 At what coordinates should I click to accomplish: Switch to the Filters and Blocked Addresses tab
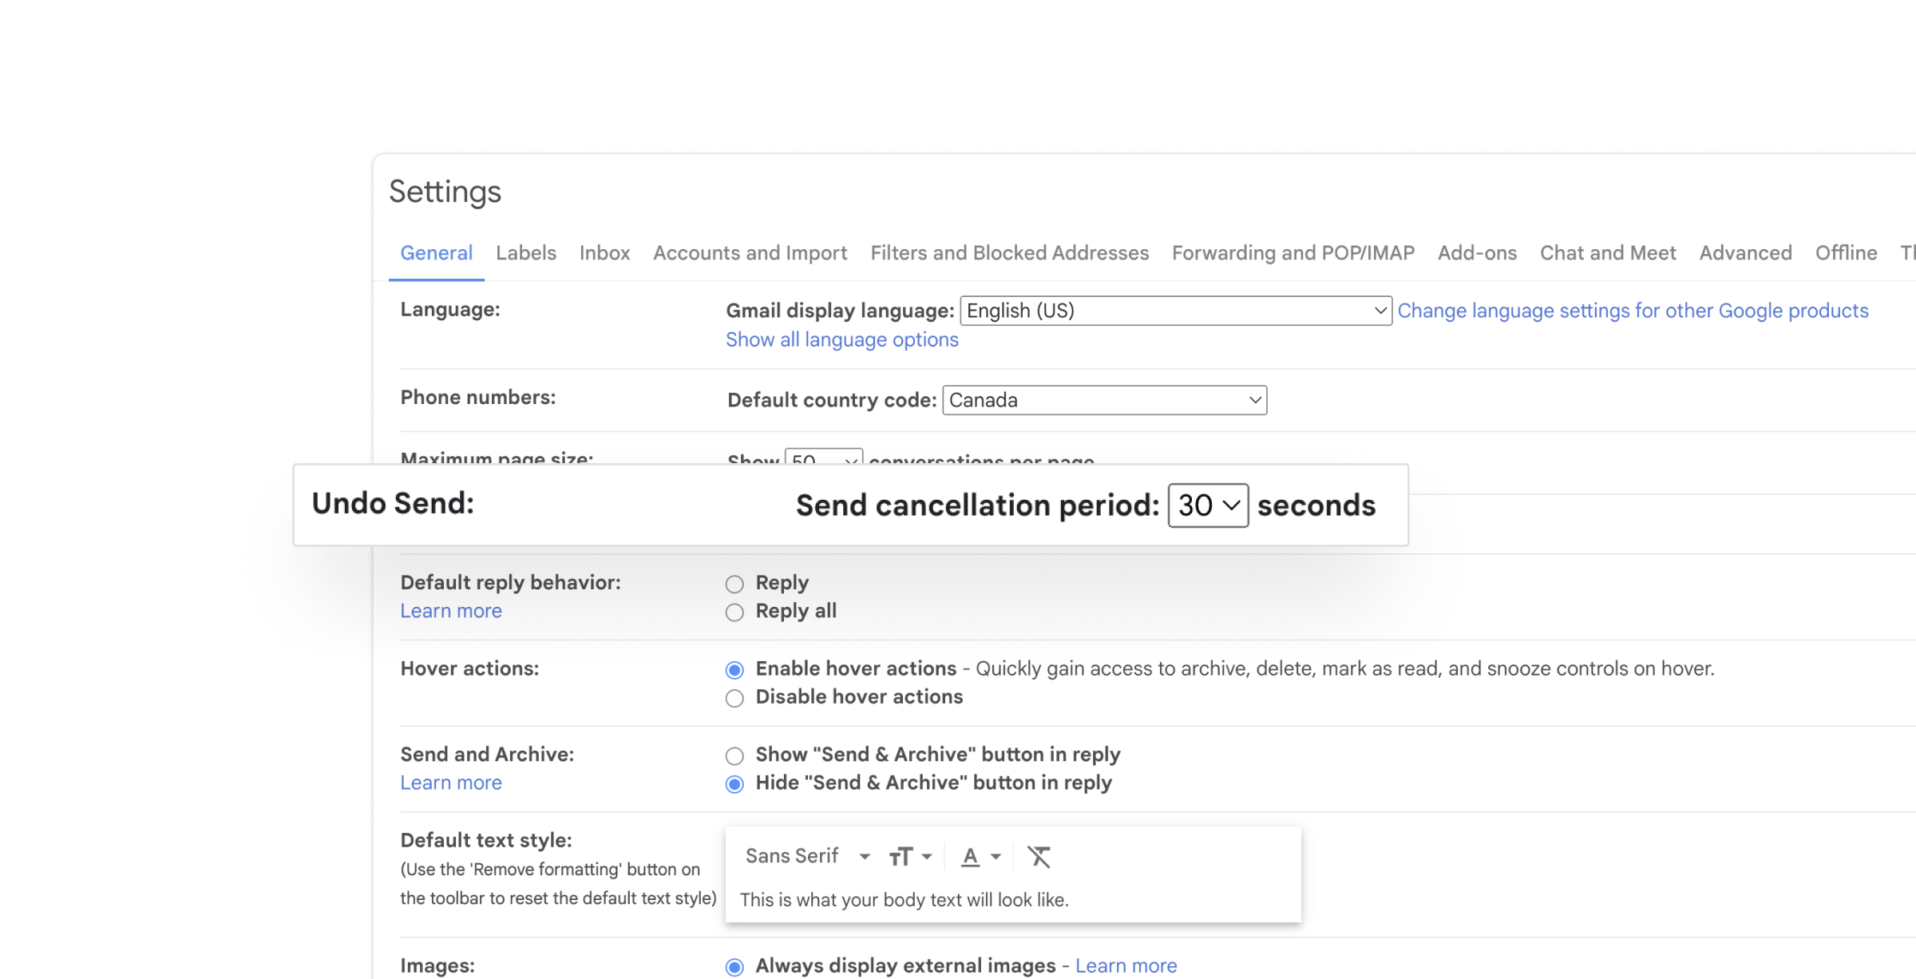point(1008,252)
